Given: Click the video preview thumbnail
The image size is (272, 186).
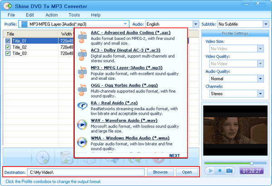Looking at the screenshot, I should (235, 130).
